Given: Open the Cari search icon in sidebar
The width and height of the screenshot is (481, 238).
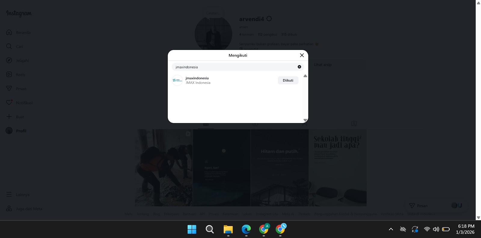Looking at the screenshot, I should (x=9, y=46).
